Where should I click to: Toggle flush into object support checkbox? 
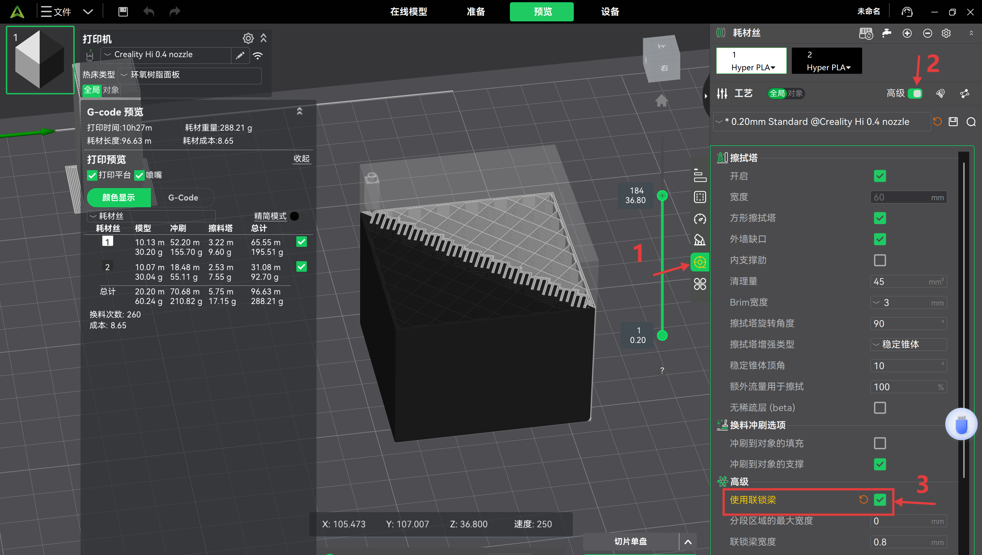[880, 464]
